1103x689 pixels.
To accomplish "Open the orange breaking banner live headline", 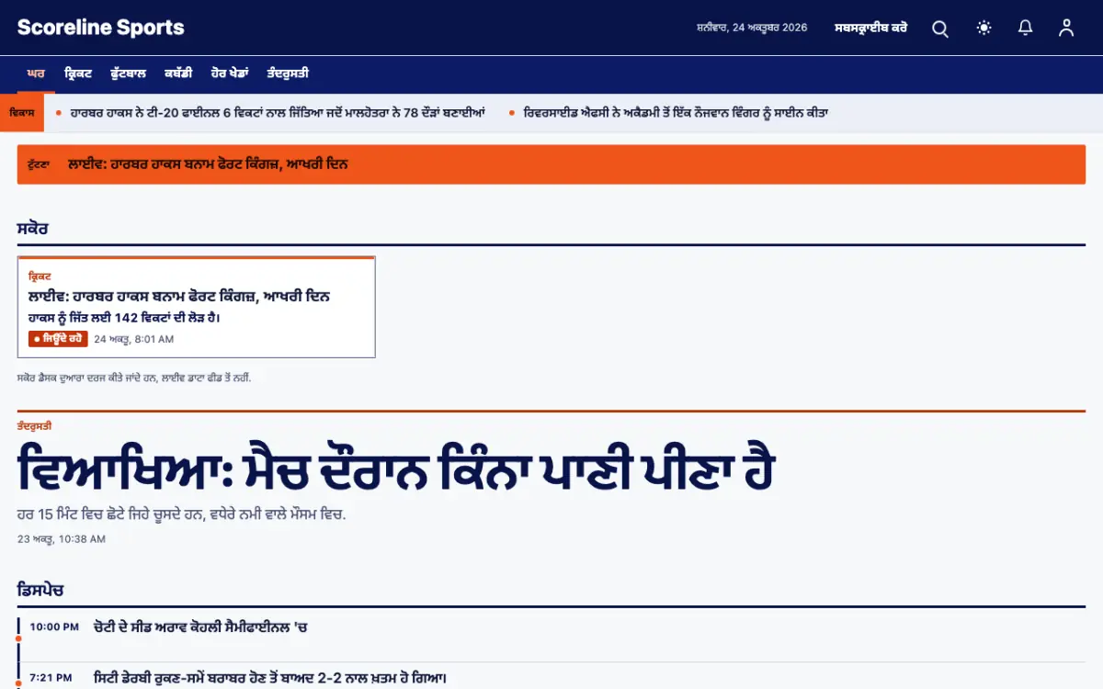I will 208,164.
